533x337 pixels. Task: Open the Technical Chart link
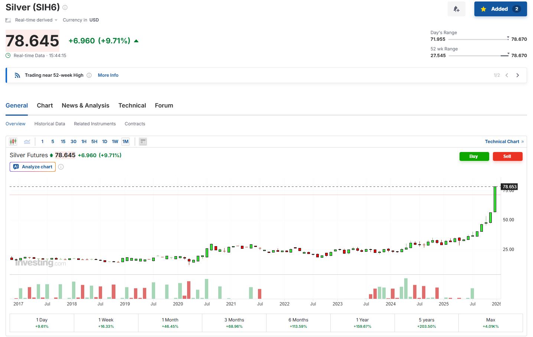point(504,142)
